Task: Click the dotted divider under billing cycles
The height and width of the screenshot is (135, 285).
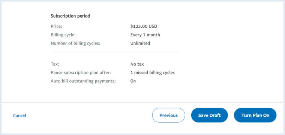Action: tap(115, 53)
